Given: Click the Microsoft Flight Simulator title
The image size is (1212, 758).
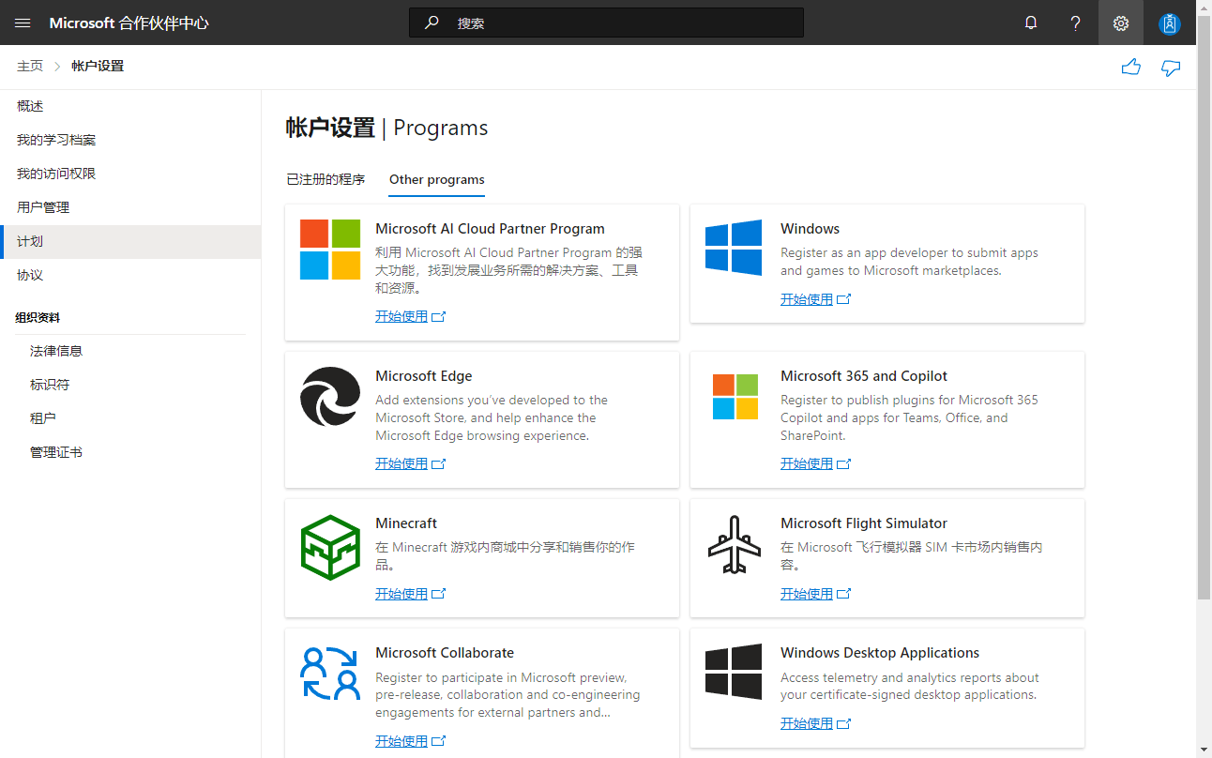Looking at the screenshot, I should click(x=864, y=523).
